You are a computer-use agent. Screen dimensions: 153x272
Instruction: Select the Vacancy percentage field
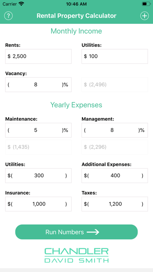[38, 85]
